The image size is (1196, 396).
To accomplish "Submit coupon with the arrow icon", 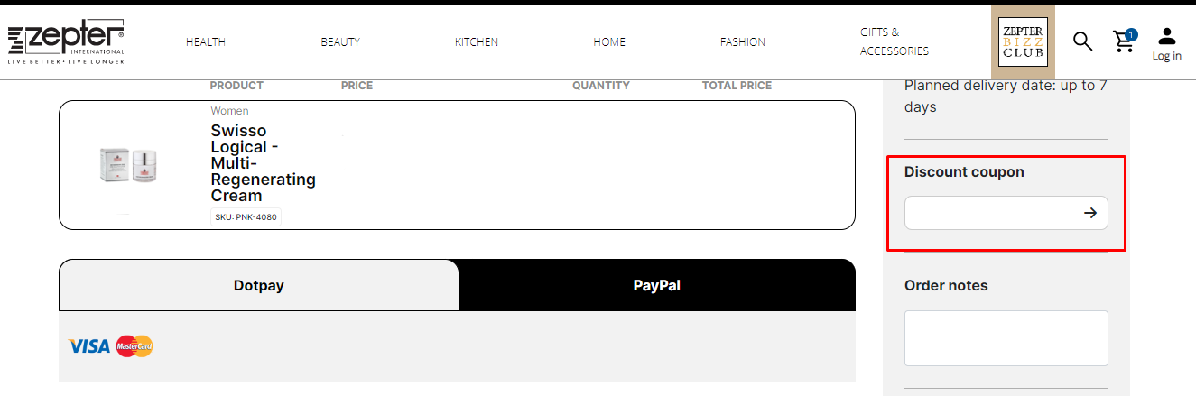I will tap(1090, 213).
